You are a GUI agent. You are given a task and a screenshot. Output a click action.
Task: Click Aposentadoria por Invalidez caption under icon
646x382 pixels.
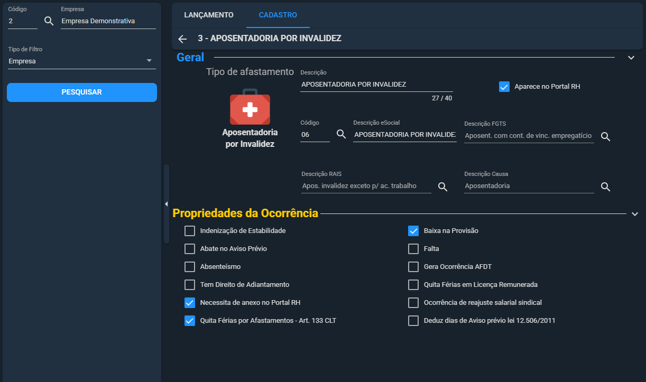coord(250,138)
